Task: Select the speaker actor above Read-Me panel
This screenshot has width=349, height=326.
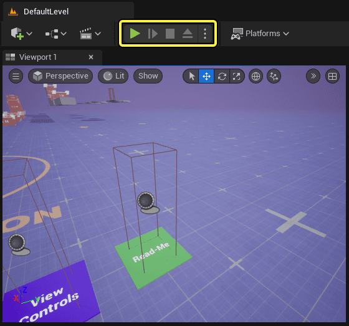Action: point(148,203)
